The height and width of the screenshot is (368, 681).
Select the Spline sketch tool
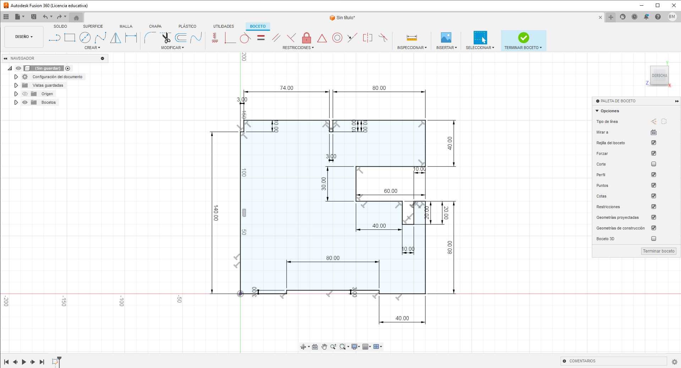pyautogui.click(x=100, y=38)
